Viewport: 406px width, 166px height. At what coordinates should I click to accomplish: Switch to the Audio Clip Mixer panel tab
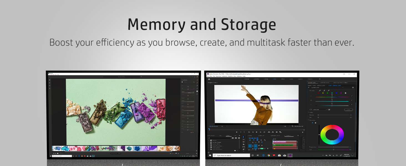click(x=341, y=82)
